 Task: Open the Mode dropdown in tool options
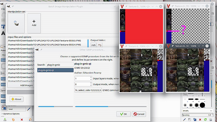click(4, 55)
